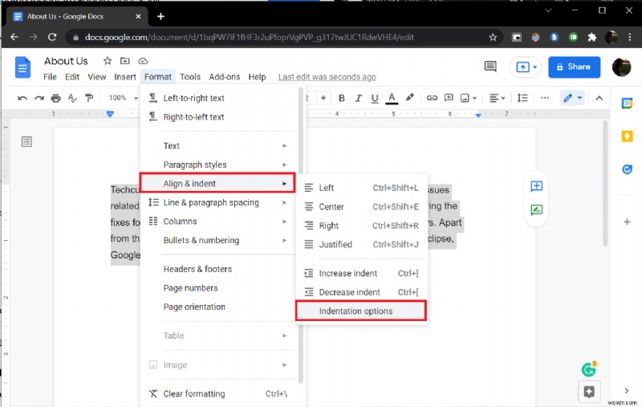Click Get add-ons plus icon in side panel
642x407 pixels.
(627, 222)
